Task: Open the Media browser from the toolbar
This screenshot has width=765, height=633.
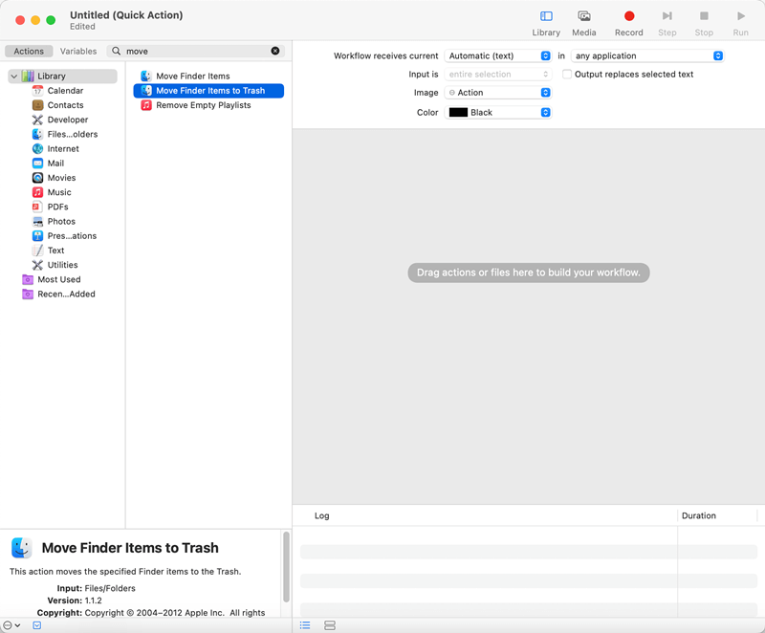Action: [584, 16]
